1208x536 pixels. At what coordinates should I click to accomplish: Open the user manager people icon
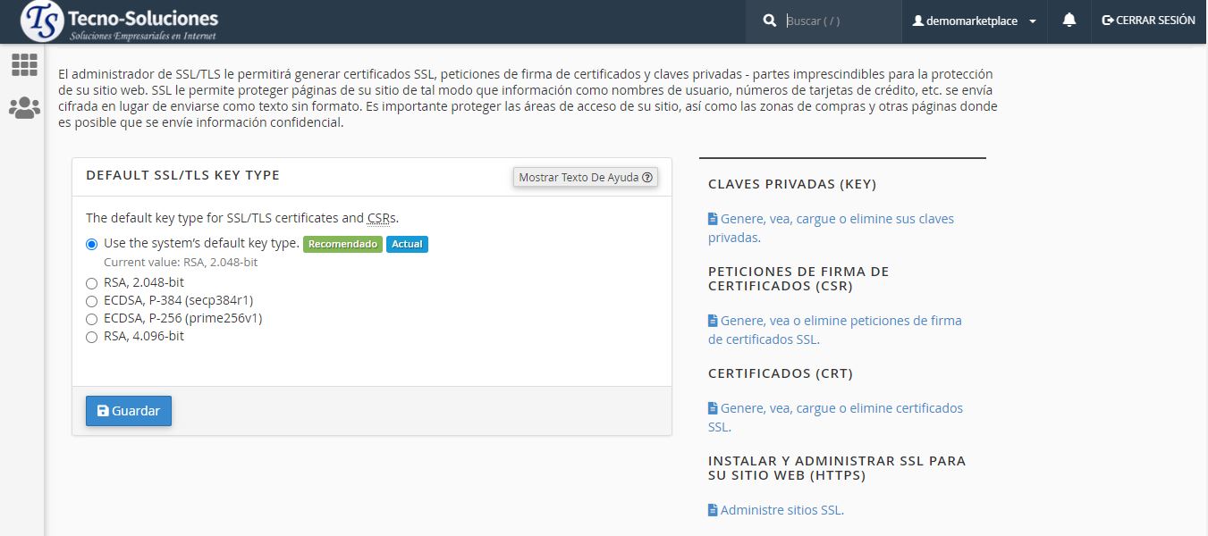24,108
